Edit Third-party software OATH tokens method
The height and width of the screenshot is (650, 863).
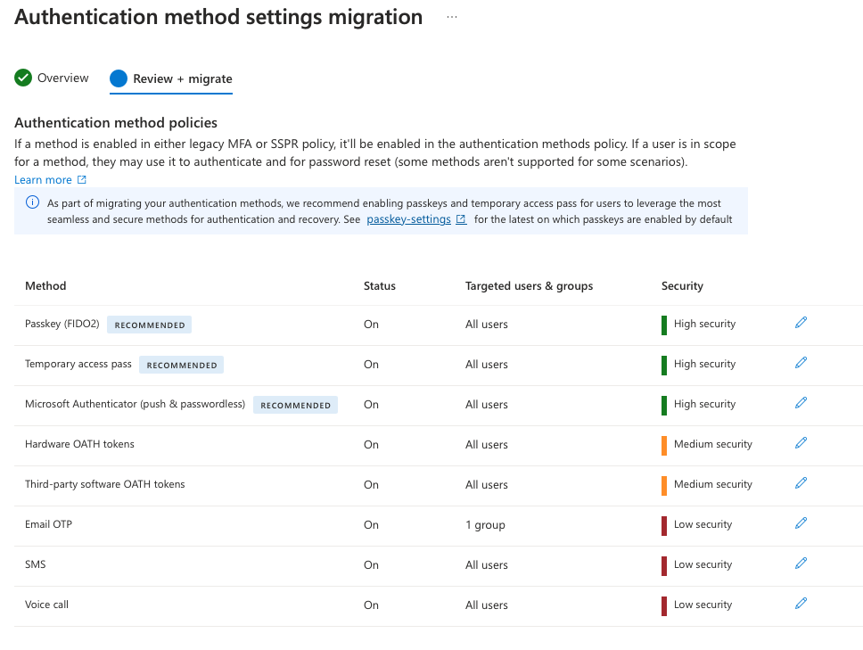801,483
